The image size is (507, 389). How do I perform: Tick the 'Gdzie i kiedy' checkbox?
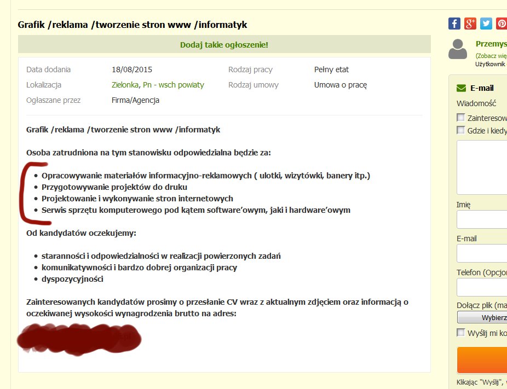point(461,130)
